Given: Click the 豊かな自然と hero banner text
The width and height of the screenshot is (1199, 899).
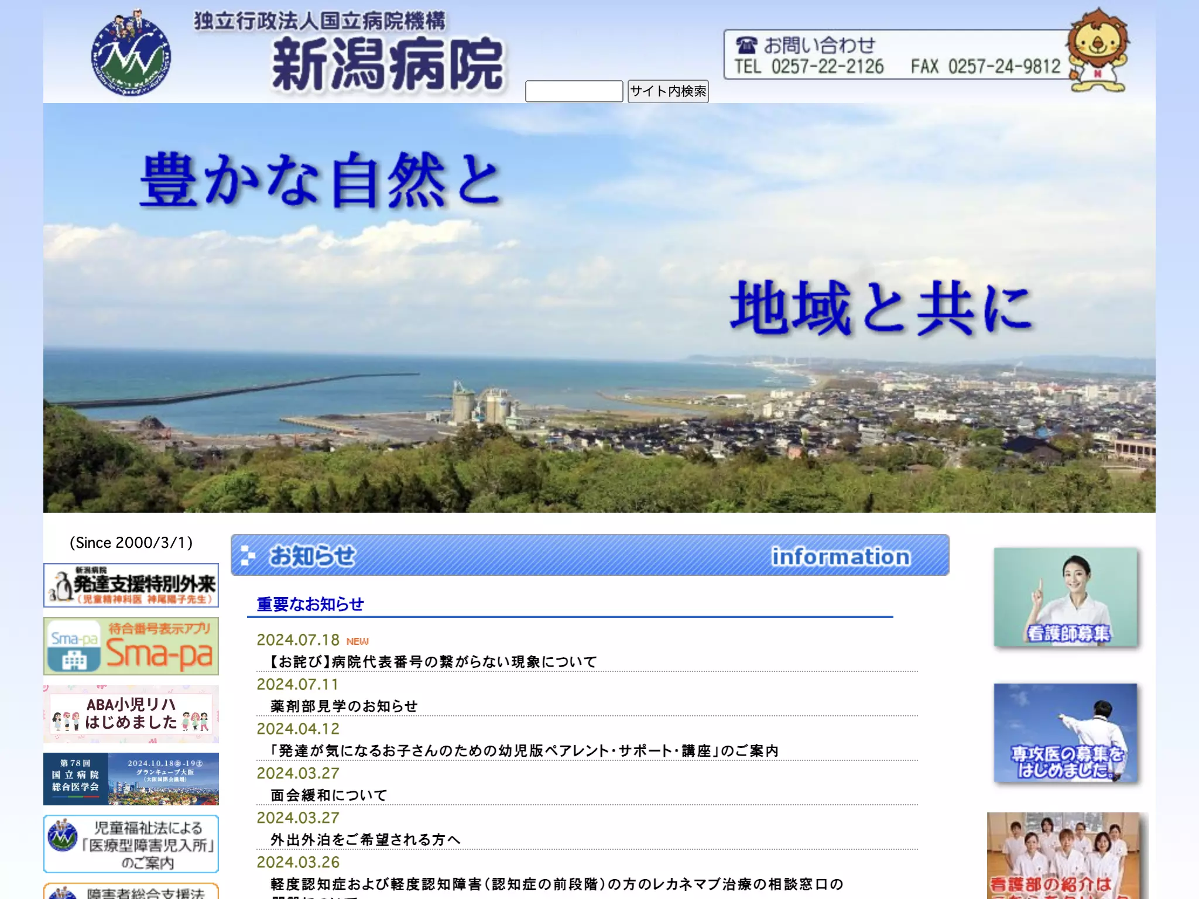Looking at the screenshot, I should pos(320,180).
